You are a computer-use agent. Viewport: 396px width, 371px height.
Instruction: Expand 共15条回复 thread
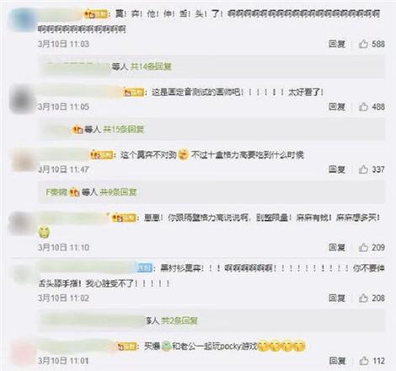tap(124, 129)
